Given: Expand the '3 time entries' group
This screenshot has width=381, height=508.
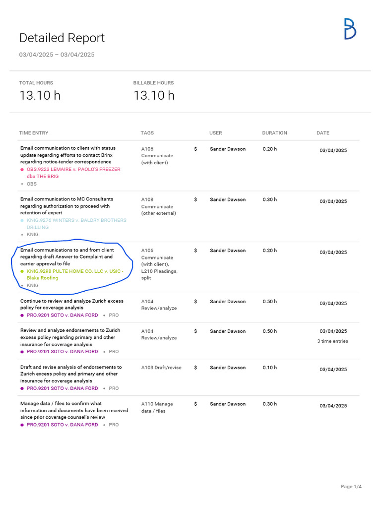Looking at the screenshot, I should click(x=332, y=341).
